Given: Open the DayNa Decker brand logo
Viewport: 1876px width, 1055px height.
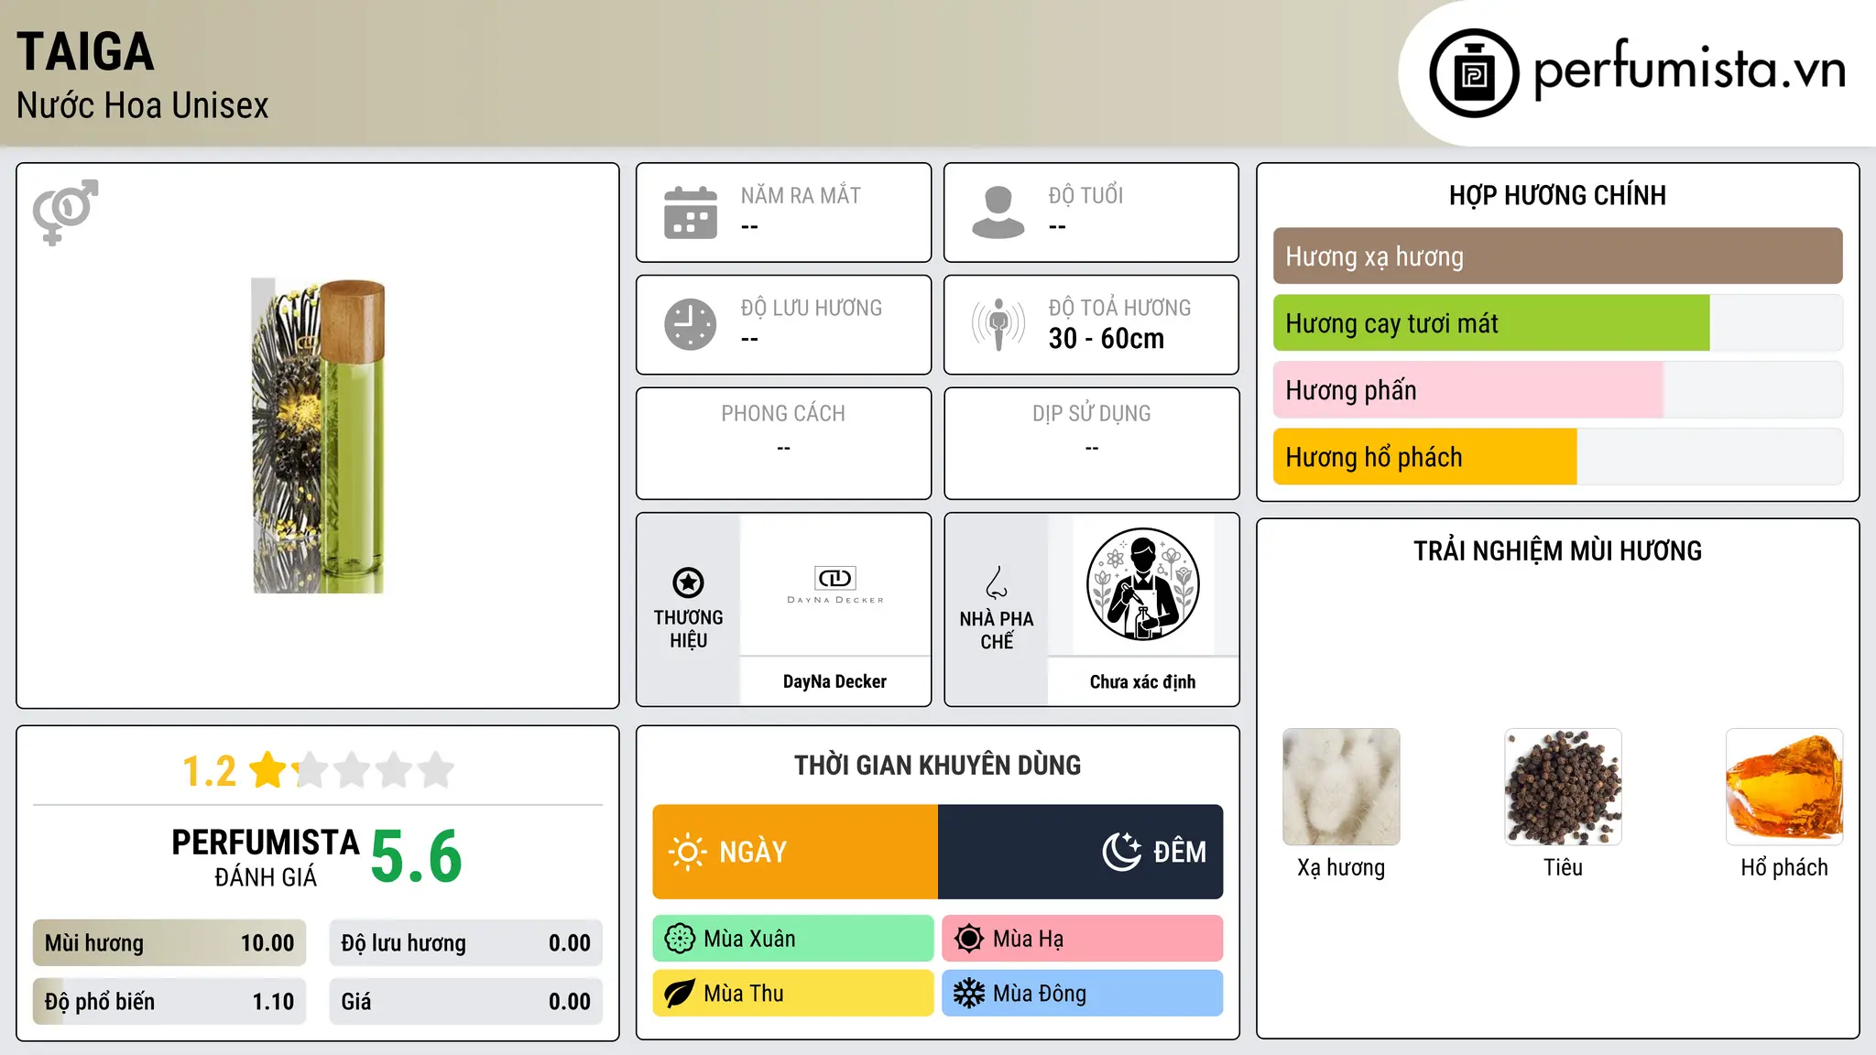Looking at the screenshot, I should tap(834, 584).
